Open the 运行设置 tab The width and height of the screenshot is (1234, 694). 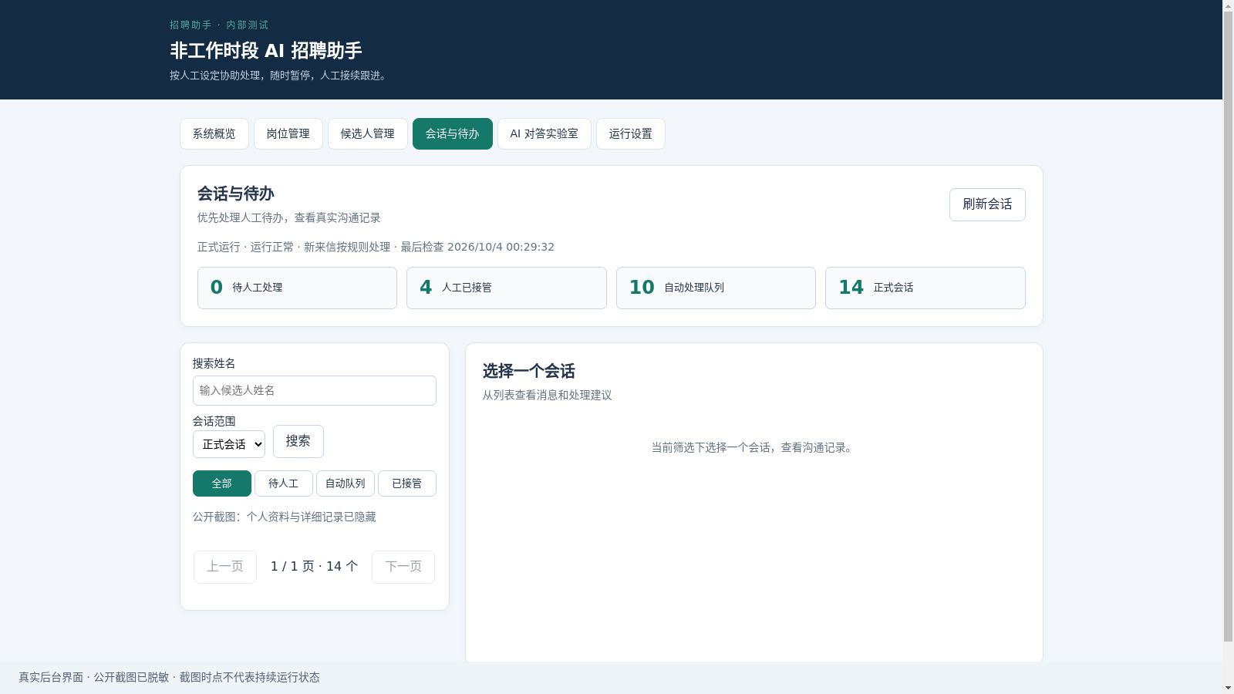pyautogui.click(x=631, y=133)
